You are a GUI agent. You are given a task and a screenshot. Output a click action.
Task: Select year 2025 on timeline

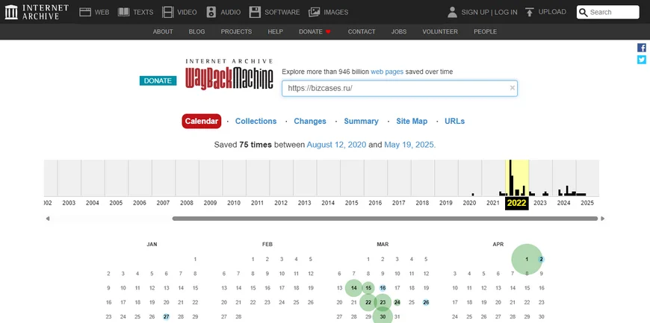coord(587,203)
